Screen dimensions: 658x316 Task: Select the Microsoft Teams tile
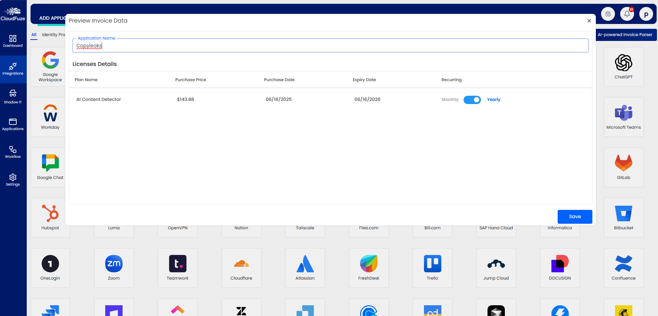(x=623, y=117)
